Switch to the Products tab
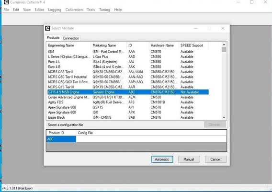 (x=53, y=38)
